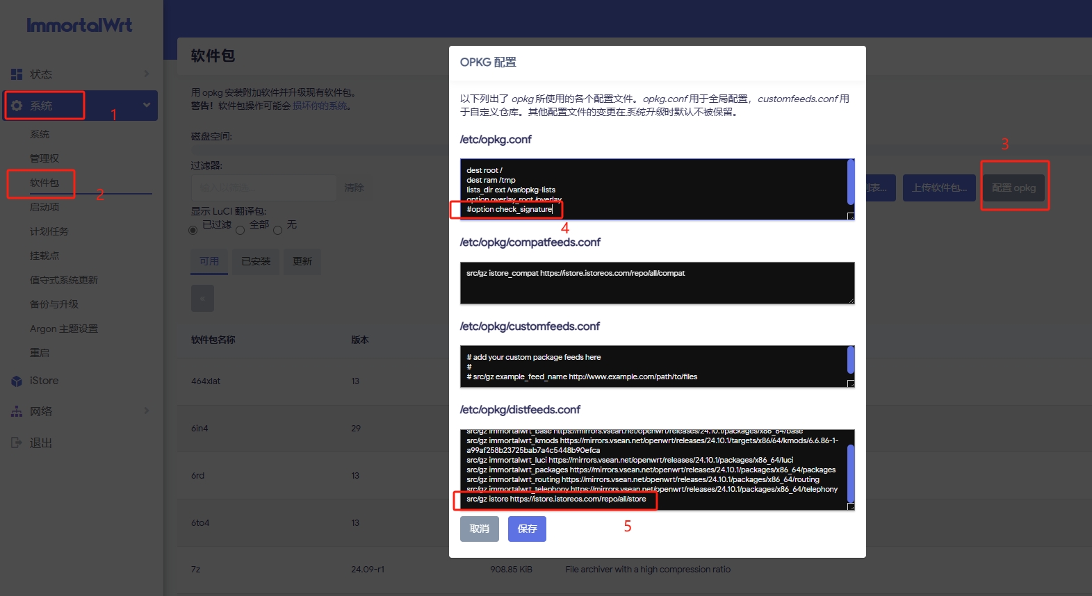Open 值守式系统更新 in the sidebar
Screen dimensions: 1092x596
[64, 280]
